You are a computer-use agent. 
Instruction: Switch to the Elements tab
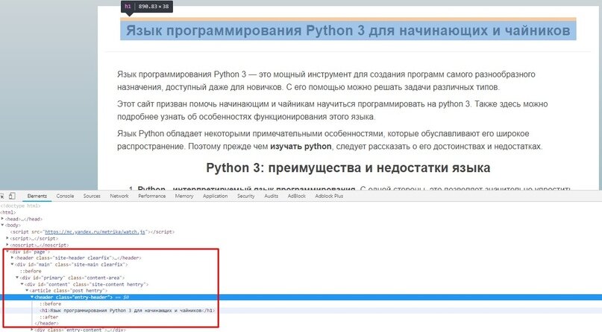[x=37, y=196]
